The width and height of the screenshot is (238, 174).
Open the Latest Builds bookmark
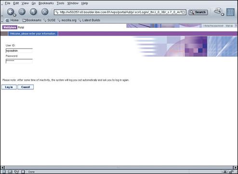pos(89,20)
